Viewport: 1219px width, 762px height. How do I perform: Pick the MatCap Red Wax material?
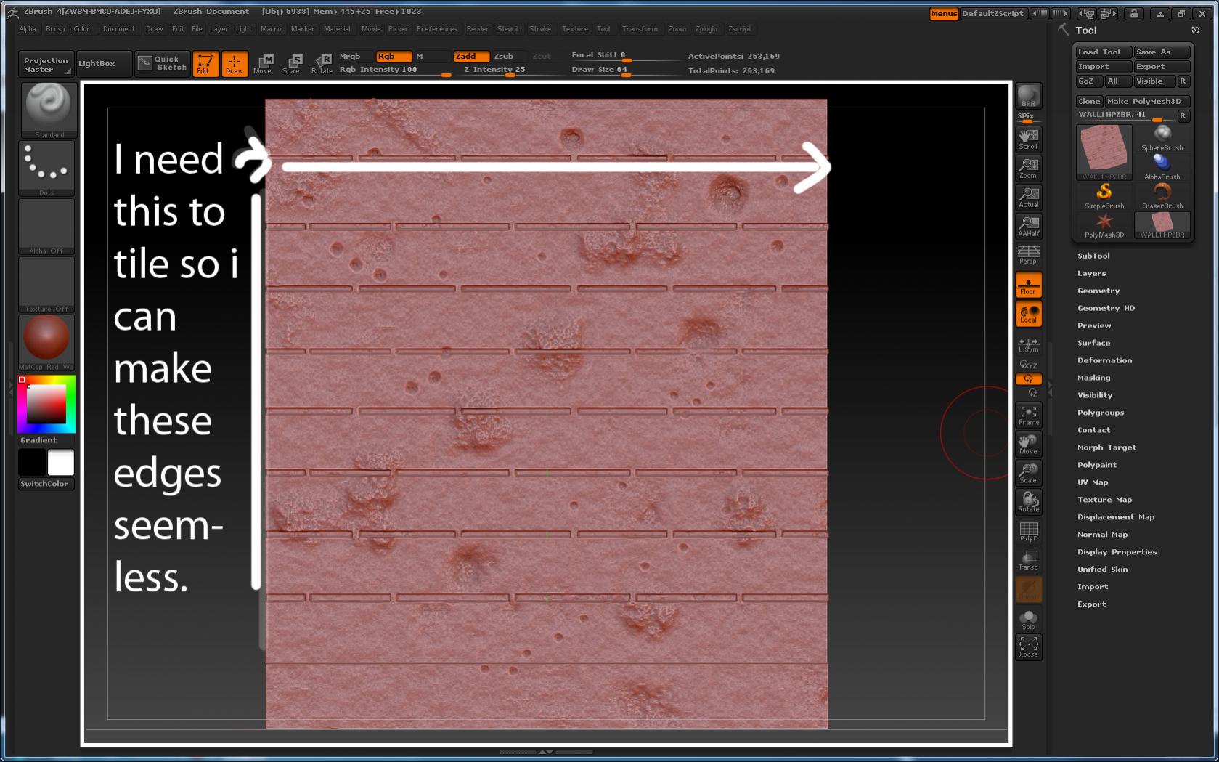(x=46, y=338)
